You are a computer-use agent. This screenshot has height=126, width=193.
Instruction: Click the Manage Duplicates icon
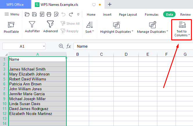pos(152,25)
